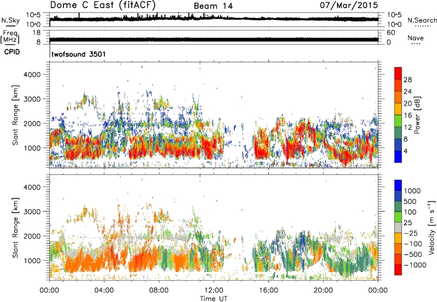Click the "N.Sky" axis label
The image size is (437, 302).
pyautogui.click(x=10, y=20)
